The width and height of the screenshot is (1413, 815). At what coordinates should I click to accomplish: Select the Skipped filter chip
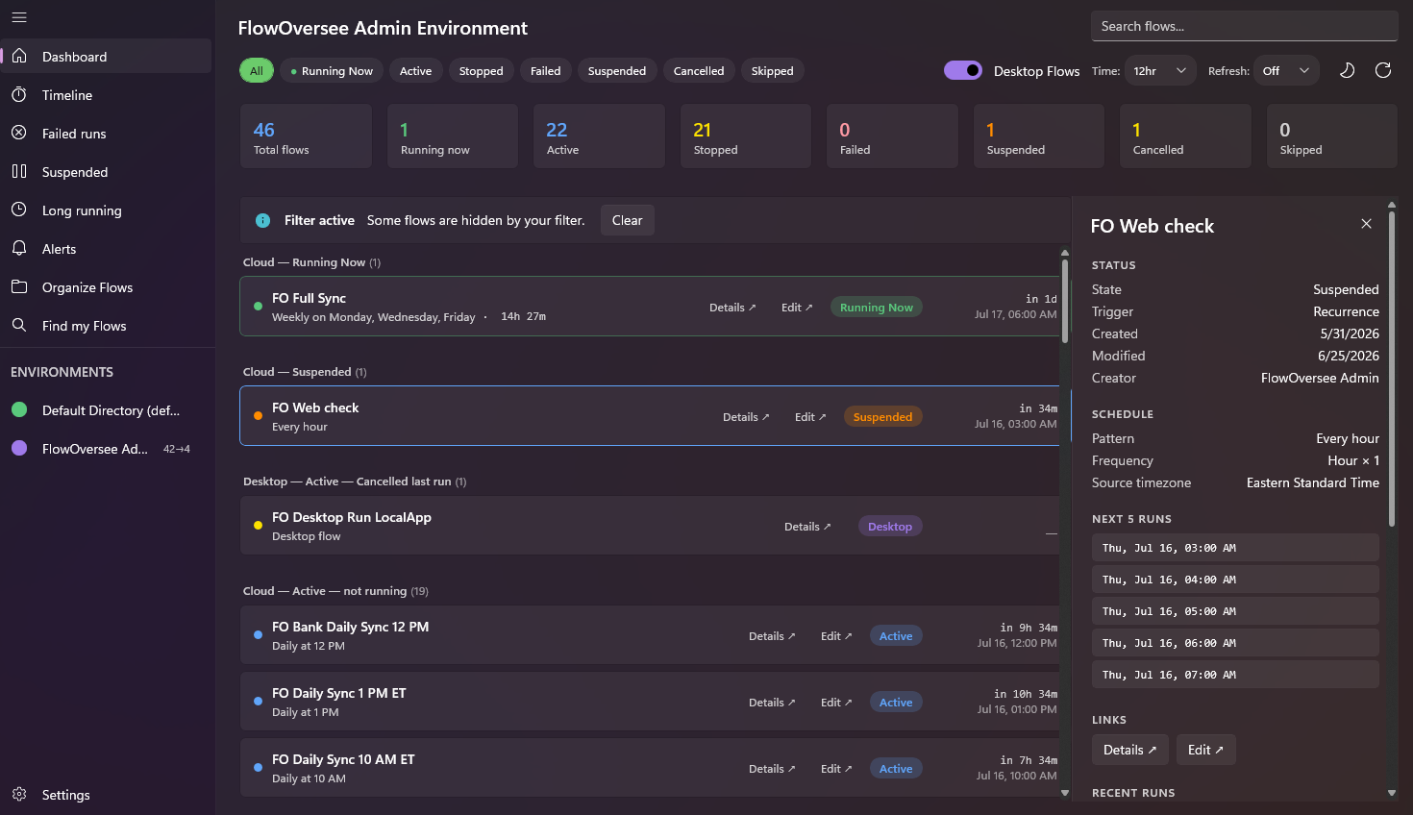pyautogui.click(x=772, y=70)
